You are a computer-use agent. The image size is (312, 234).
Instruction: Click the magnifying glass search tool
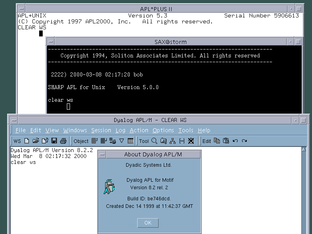coord(154,141)
